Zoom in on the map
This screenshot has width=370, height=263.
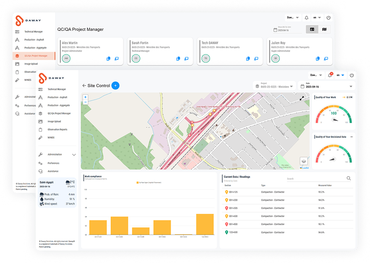coord(85,97)
